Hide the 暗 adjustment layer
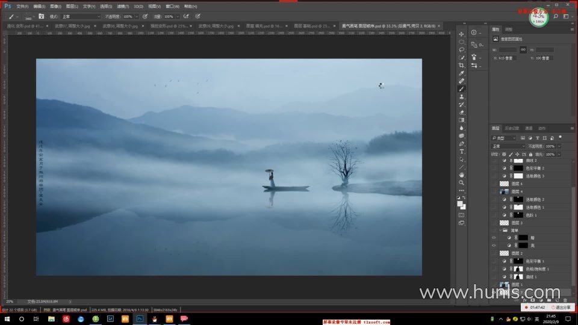 coord(494,238)
